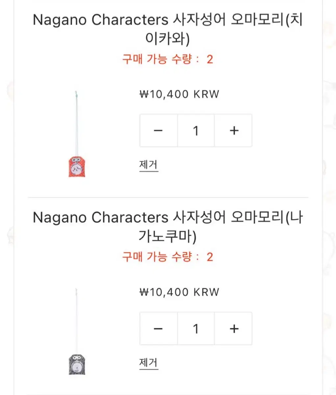Increase quantity of the 치이카와 omamori
Viewport: 336px width, 395px height.
tap(234, 131)
